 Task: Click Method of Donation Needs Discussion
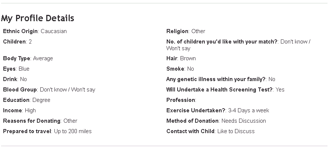[x=216, y=121]
